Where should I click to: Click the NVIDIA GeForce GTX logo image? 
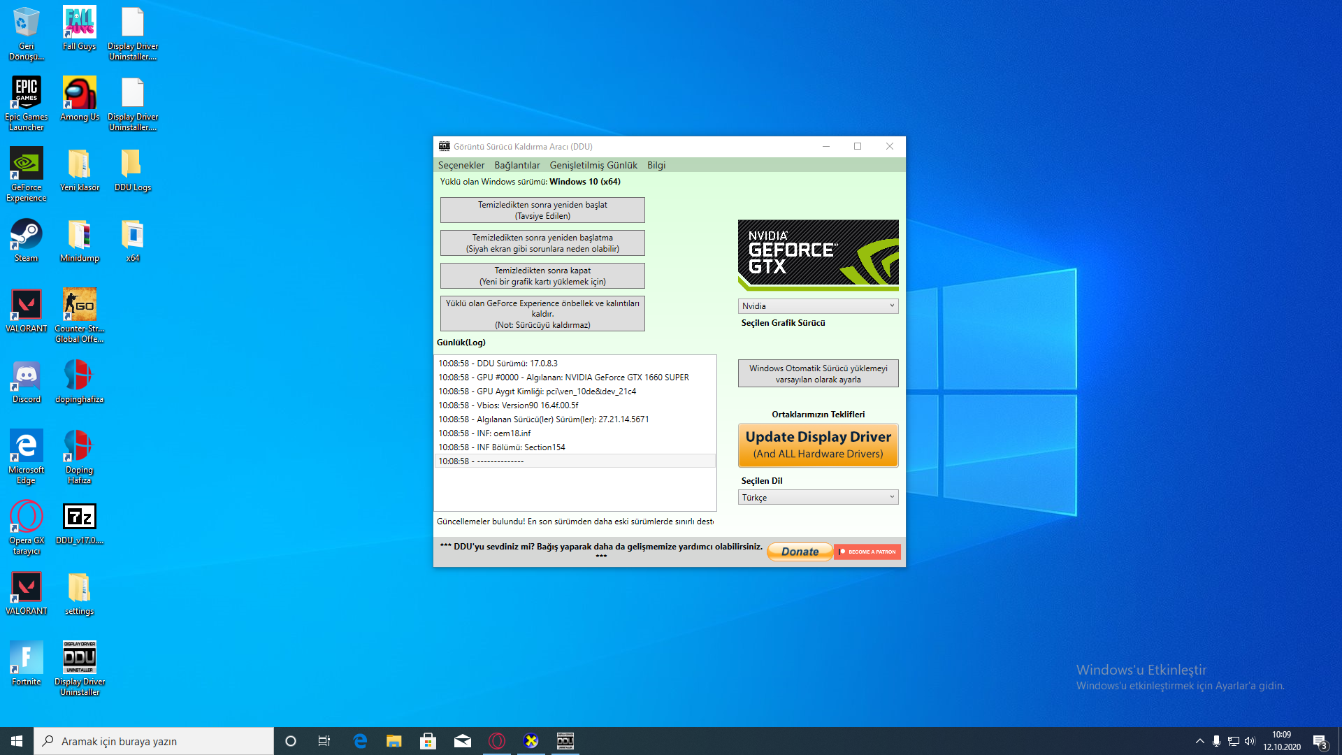[x=818, y=256]
